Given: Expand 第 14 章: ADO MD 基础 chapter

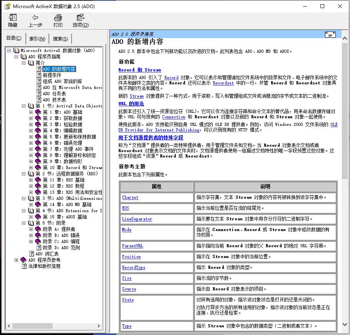Looking at the screenshot, I should [31, 204].
